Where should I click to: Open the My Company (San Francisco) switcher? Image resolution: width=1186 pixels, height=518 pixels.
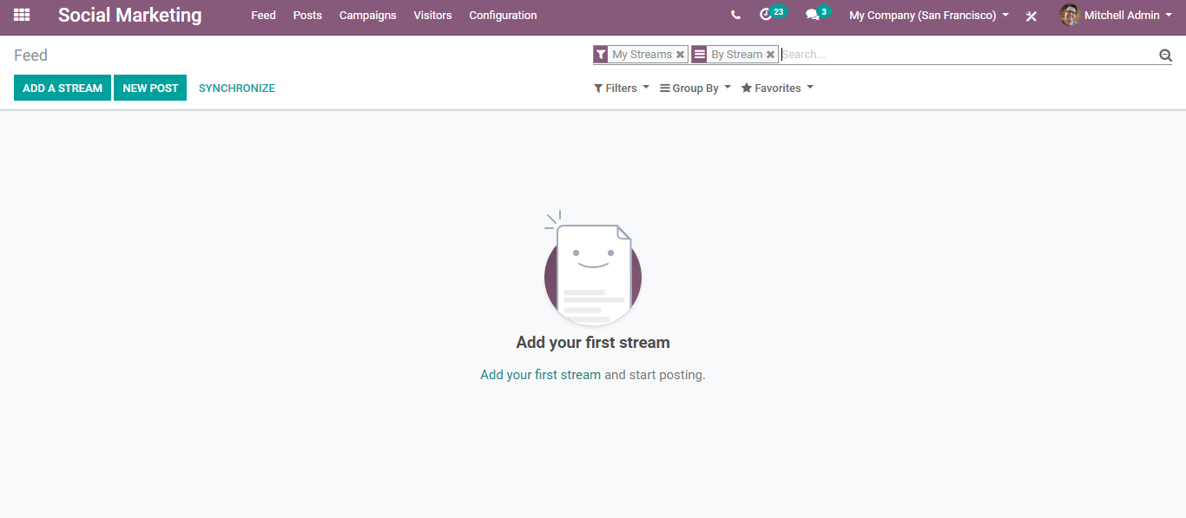(929, 16)
